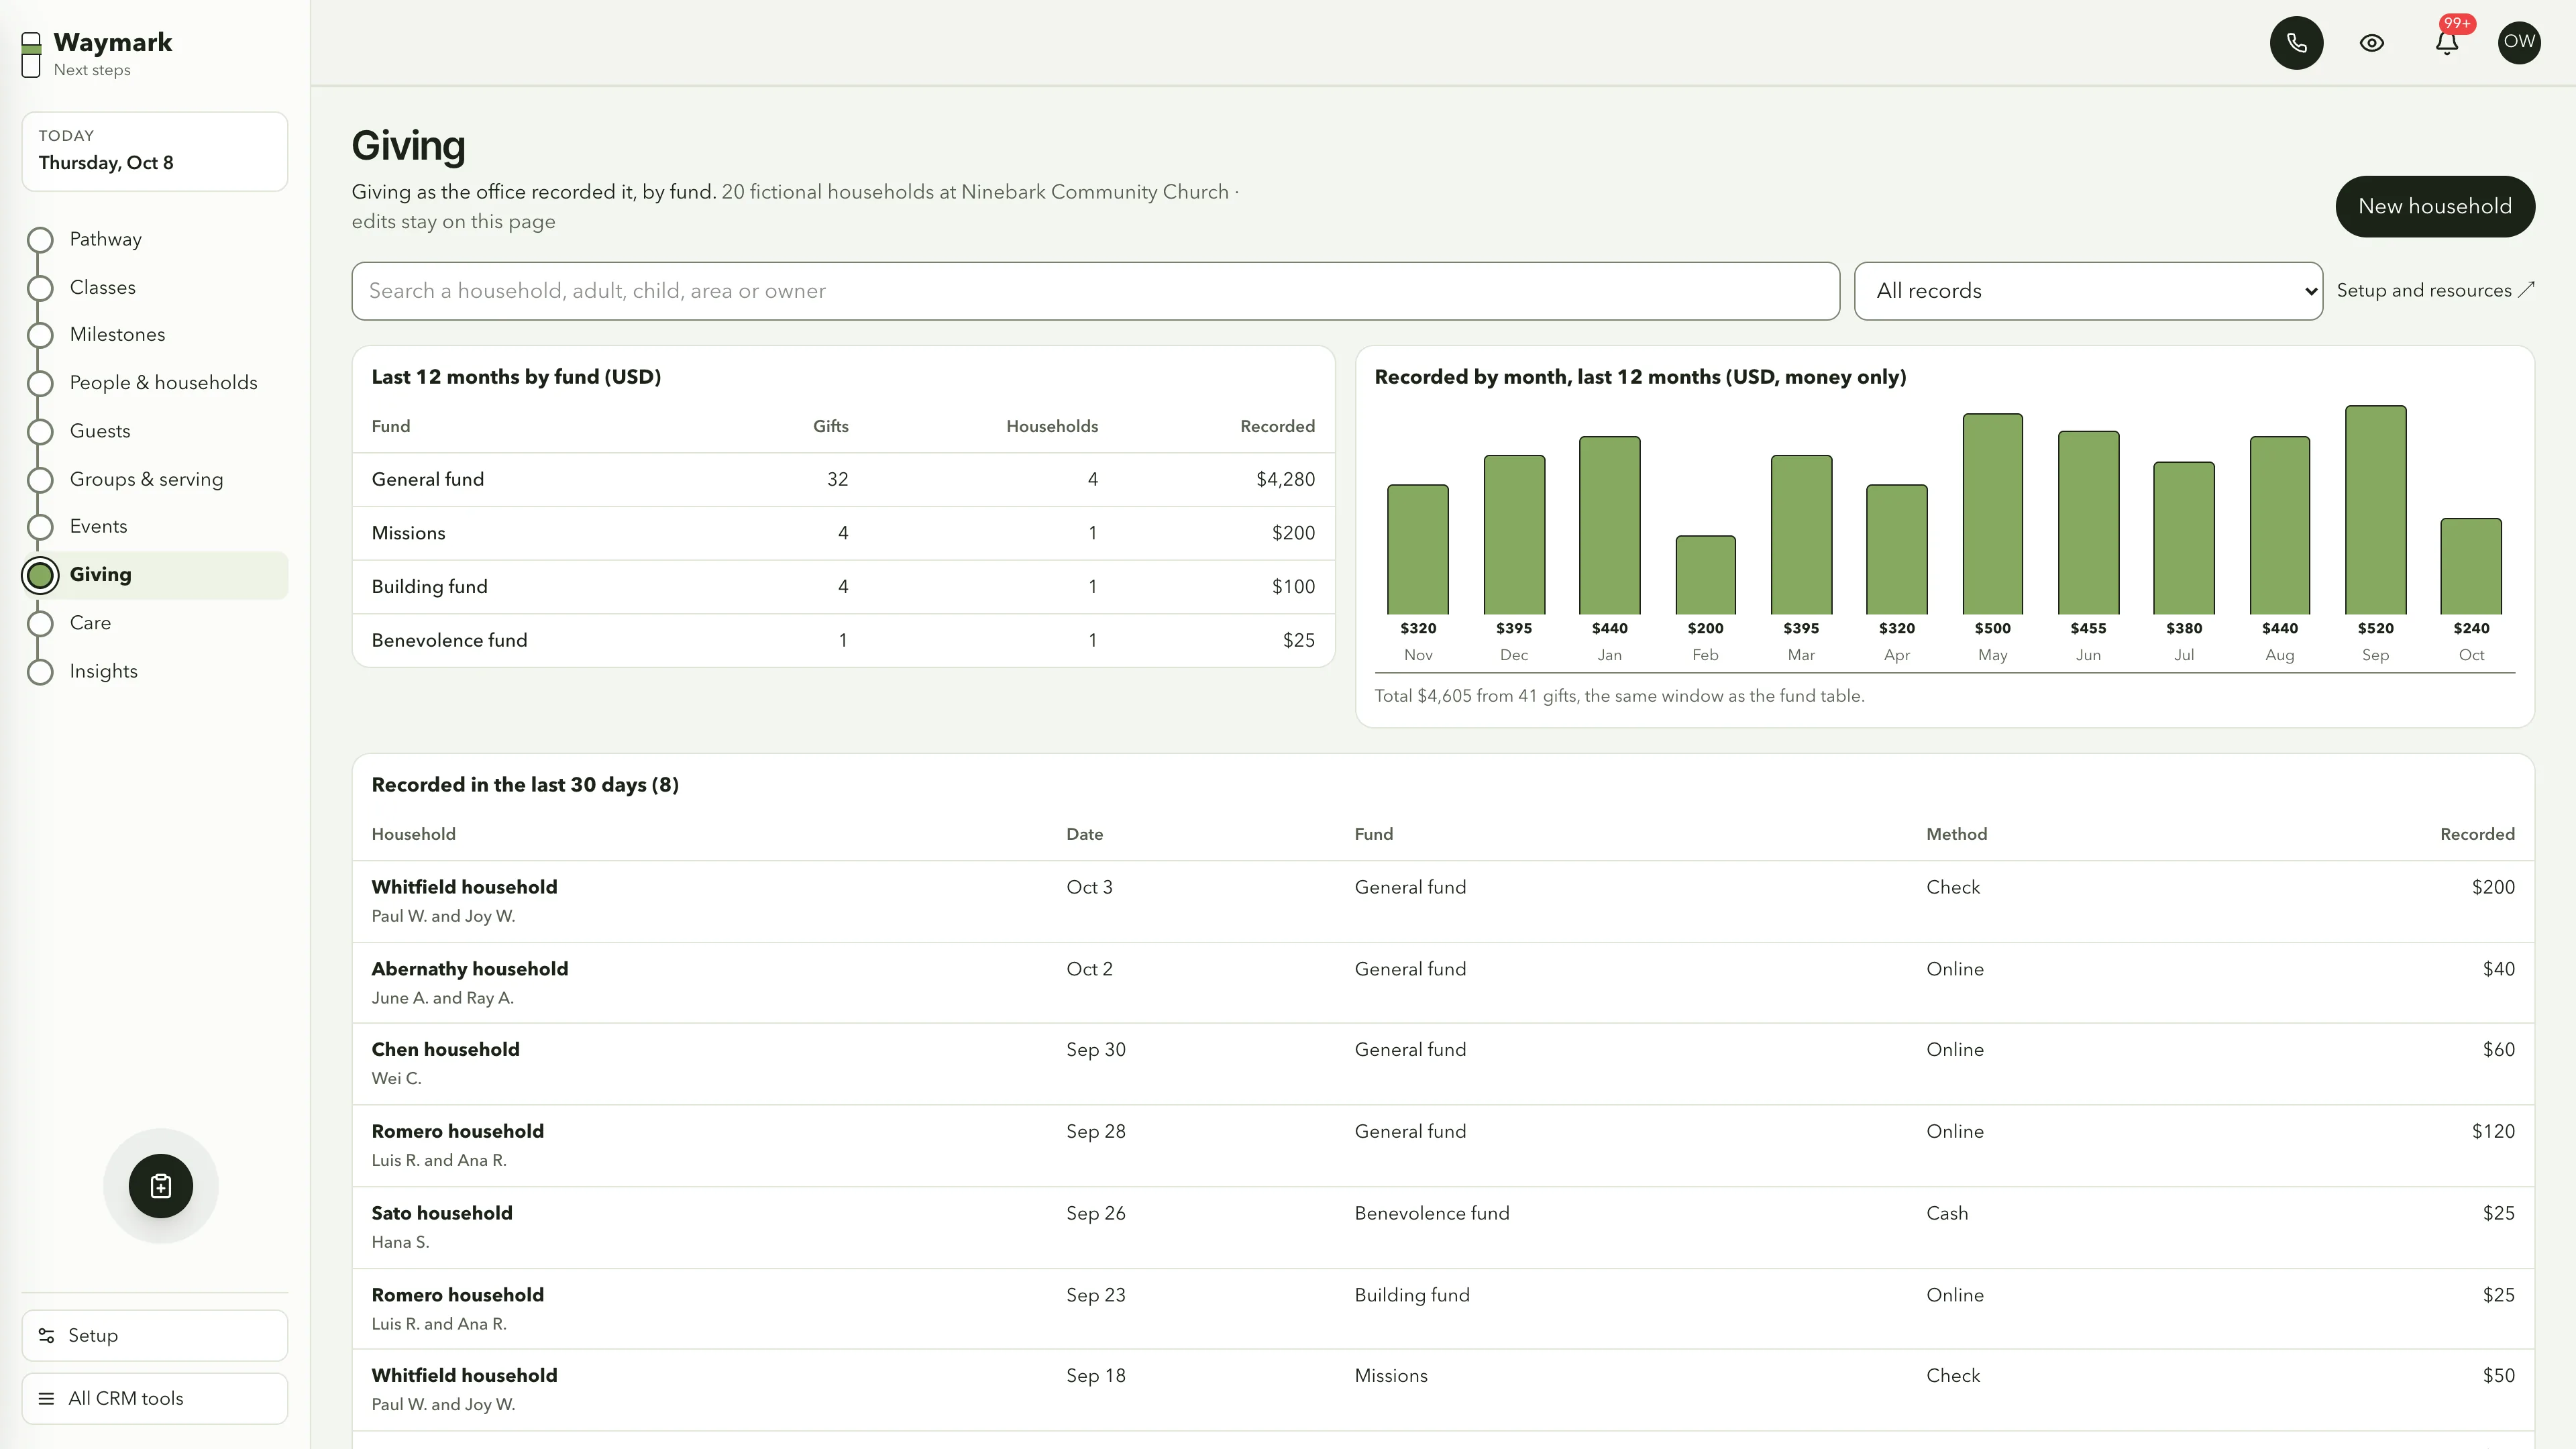Go to Pathway in the sidebar
Screen dimensions: 2576x1449
(105, 239)
